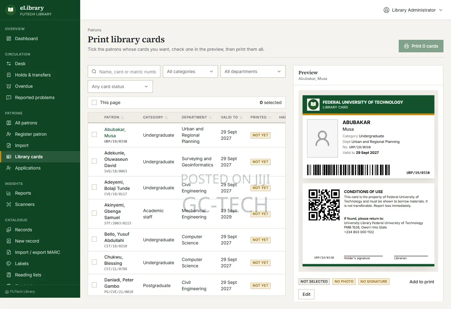This screenshot has width=451, height=309.
Task: Click the Reported problems message icon
Action: [x=9, y=97]
